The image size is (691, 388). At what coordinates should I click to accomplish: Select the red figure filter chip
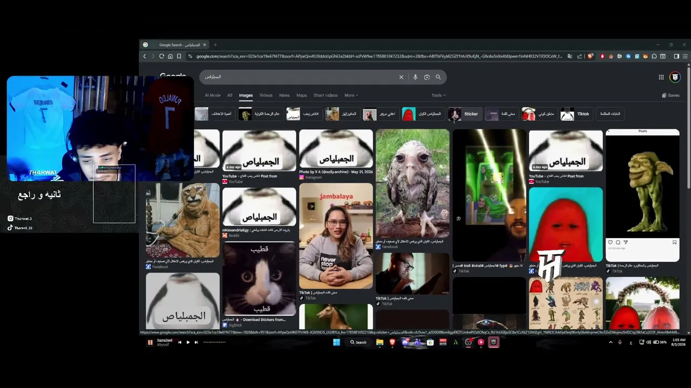coord(423,114)
